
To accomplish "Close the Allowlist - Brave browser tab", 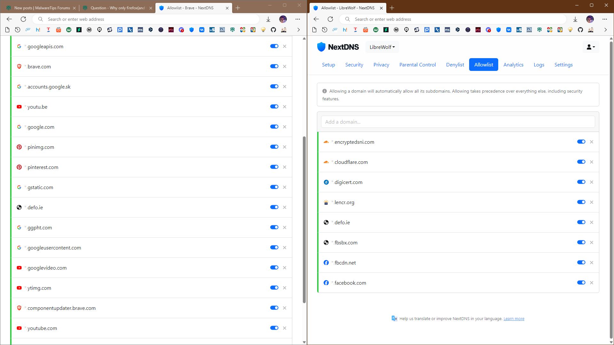I will coord(227,8).
